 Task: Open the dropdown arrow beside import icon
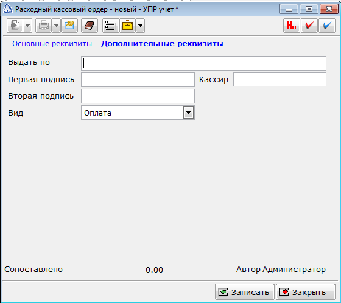[x=27, y=26]
